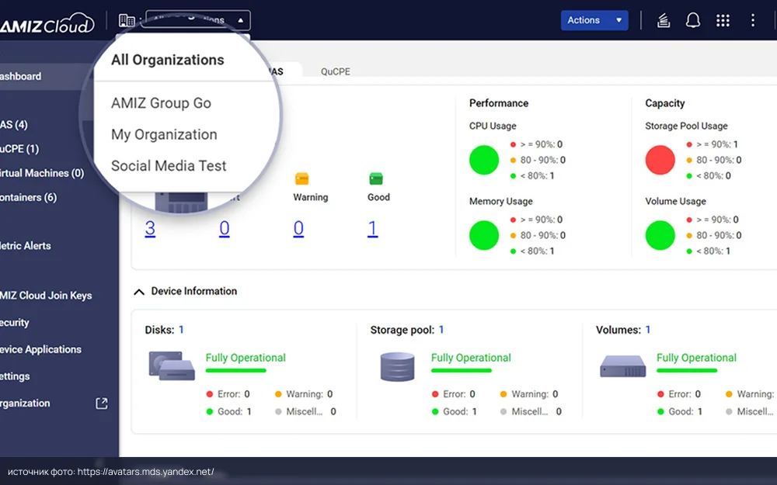
Task: Select My Organization from the list
Action: (164, 134)
